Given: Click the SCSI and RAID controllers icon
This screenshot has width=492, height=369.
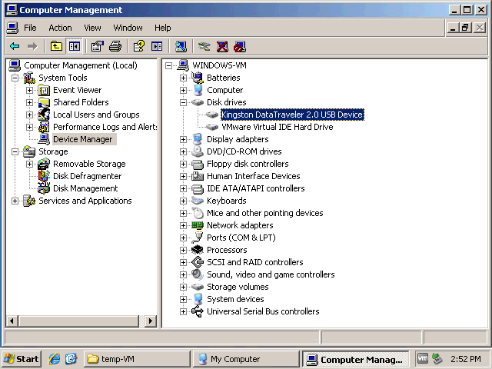Looking at the screenshot, I should pos(198,262).
